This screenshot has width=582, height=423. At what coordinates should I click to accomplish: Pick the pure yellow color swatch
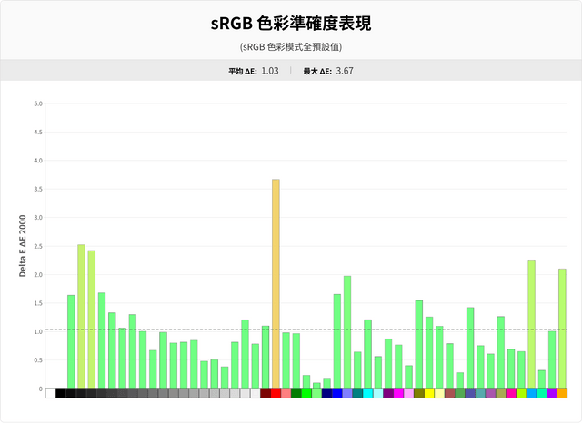[429, 393]
